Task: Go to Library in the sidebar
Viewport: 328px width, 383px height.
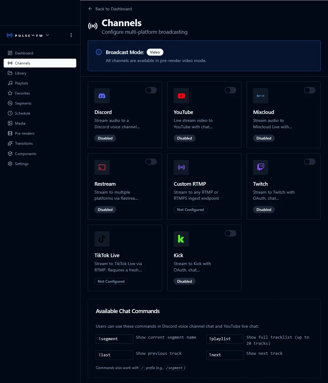Action: click(40, 73)
